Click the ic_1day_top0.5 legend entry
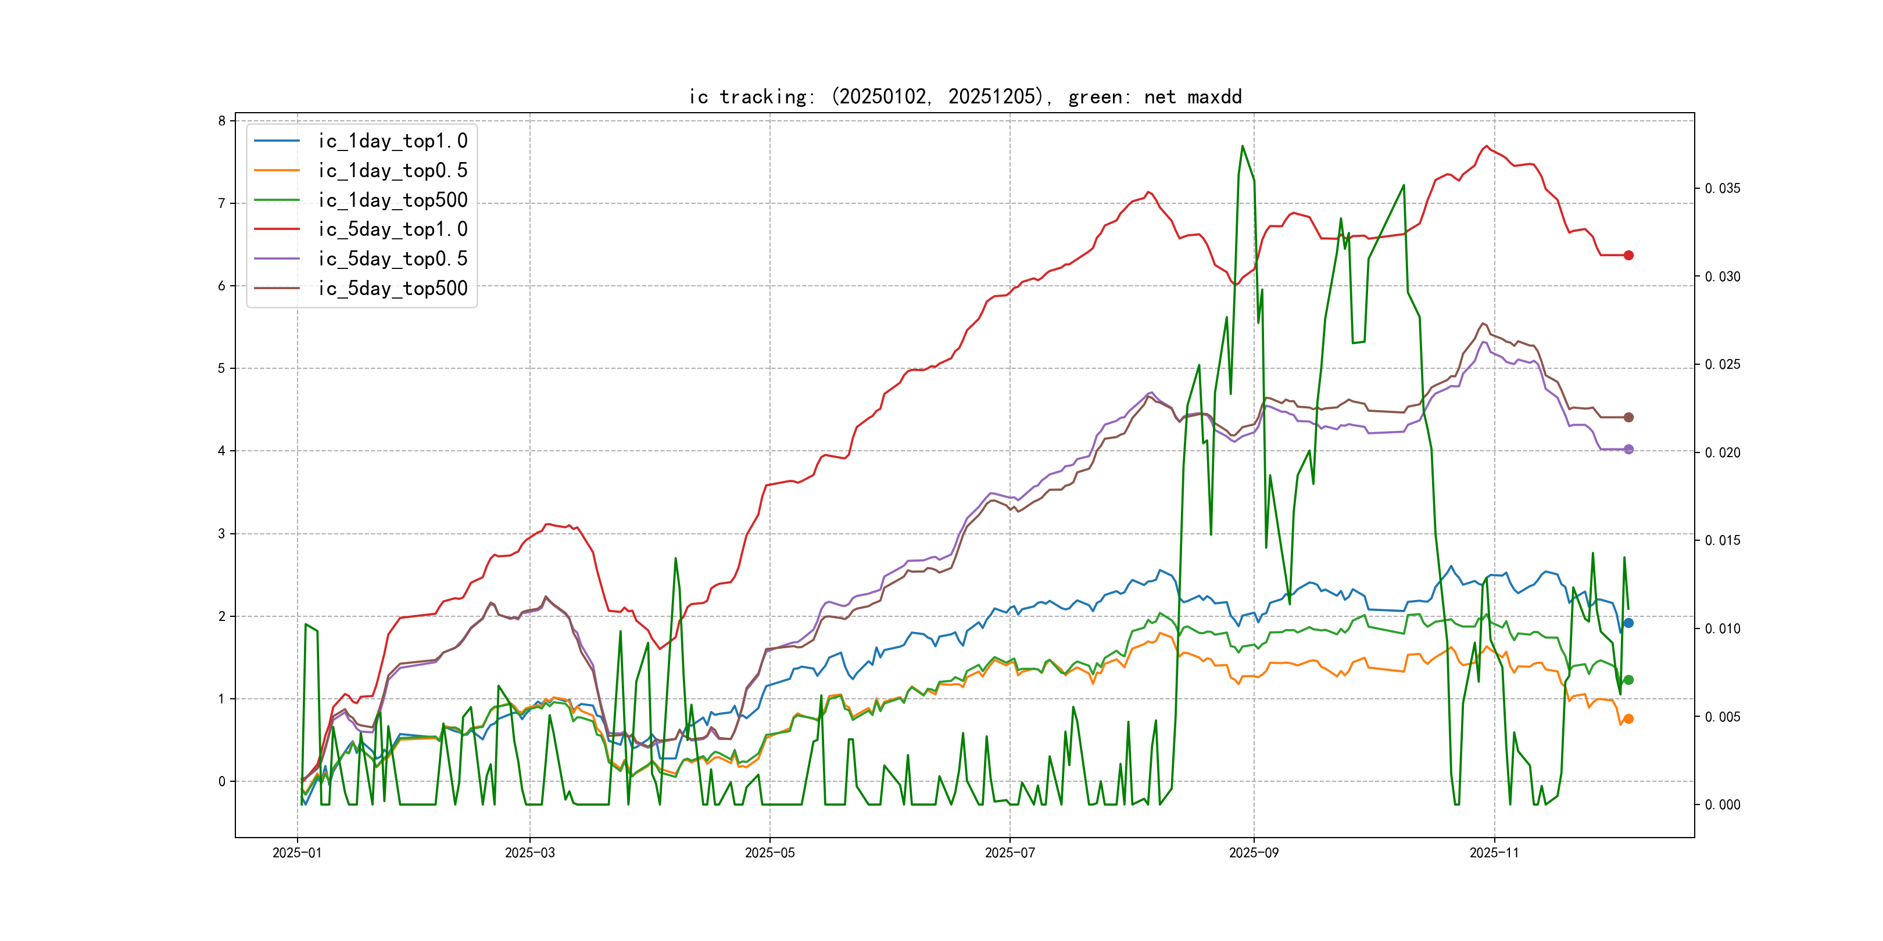 click(392, 170)
